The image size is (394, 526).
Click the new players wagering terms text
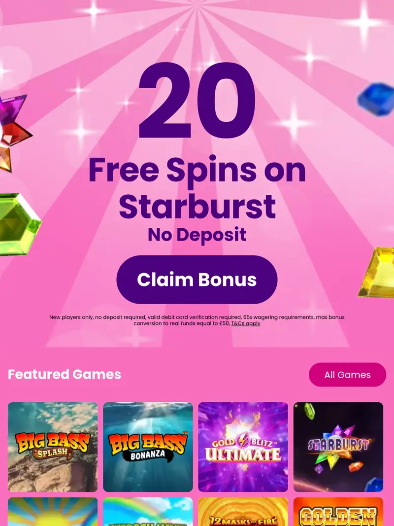[197, 320]
